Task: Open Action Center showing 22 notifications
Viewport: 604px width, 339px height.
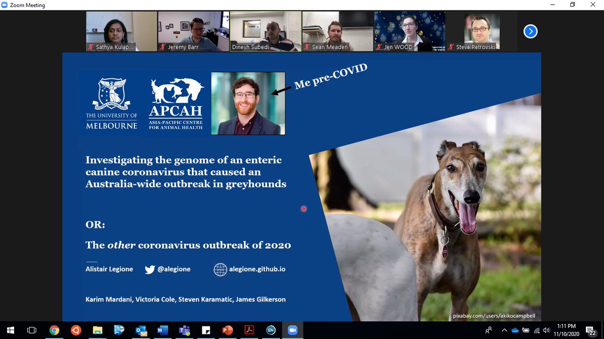Action: click(x=591, y=330)
